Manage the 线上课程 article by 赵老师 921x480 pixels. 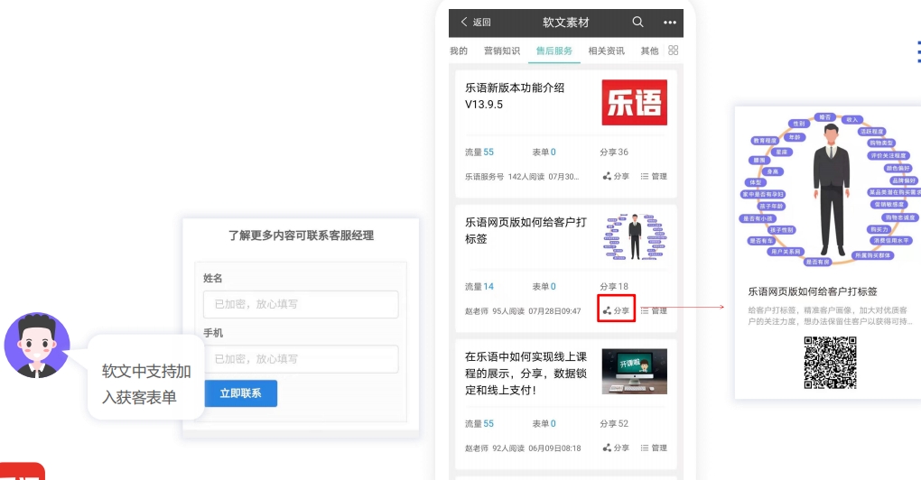654,448
